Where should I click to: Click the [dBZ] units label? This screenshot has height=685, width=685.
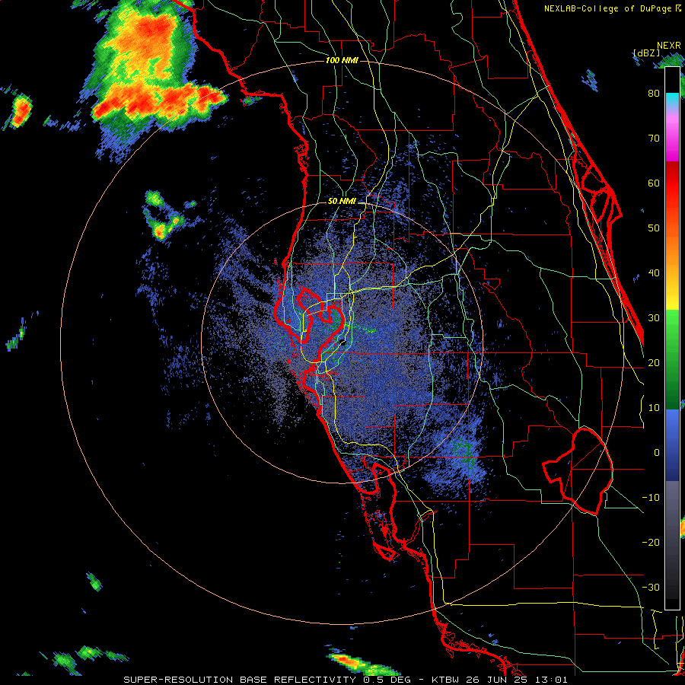click(646, 53)
